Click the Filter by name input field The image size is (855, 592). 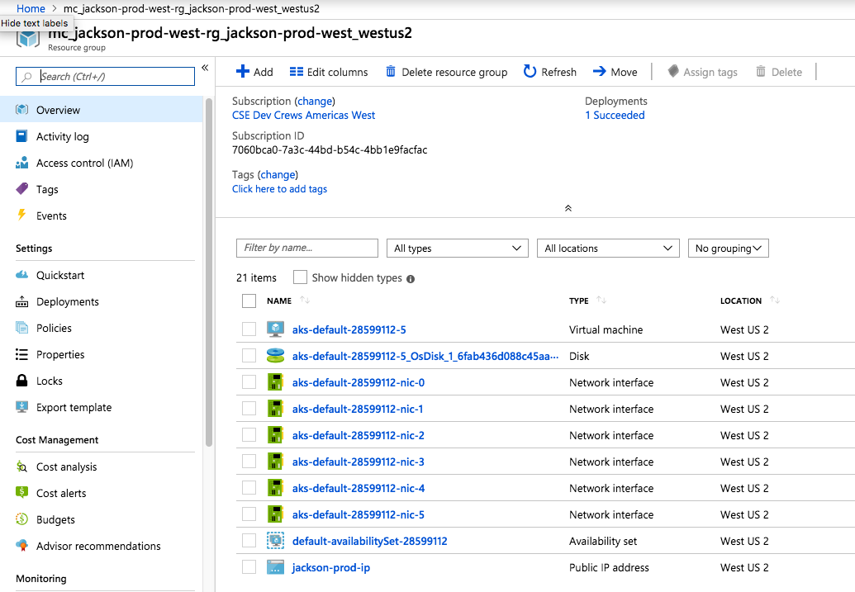[x=306, y=248]
